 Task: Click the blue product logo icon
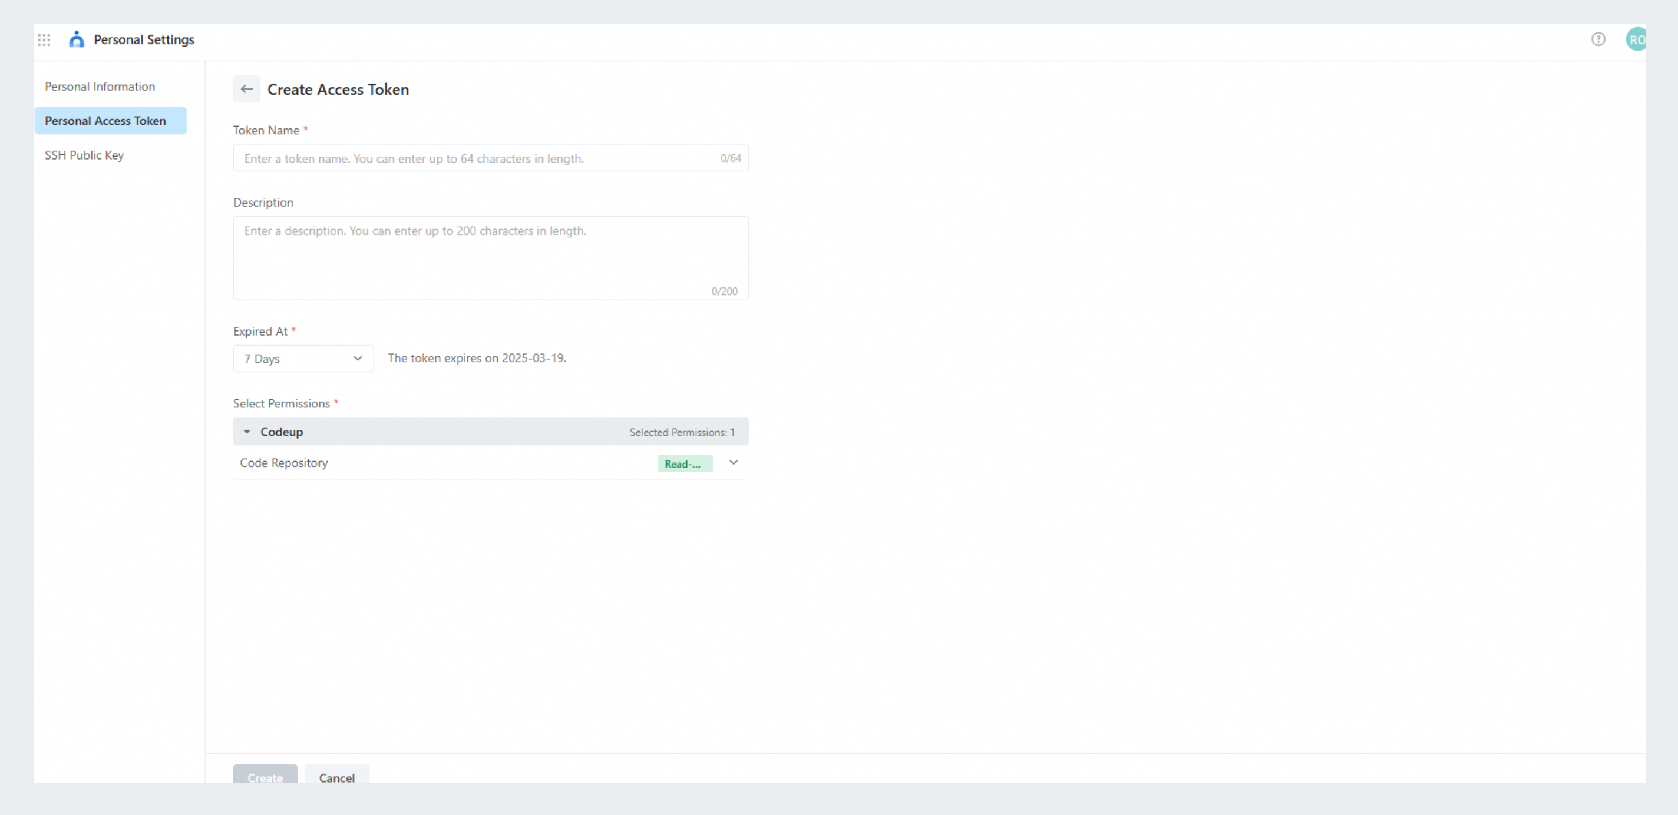pyautogui.click(x=76, y=39)
